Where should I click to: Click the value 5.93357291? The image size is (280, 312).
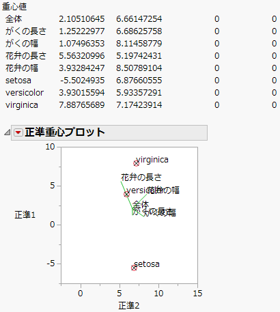point(139,93)
